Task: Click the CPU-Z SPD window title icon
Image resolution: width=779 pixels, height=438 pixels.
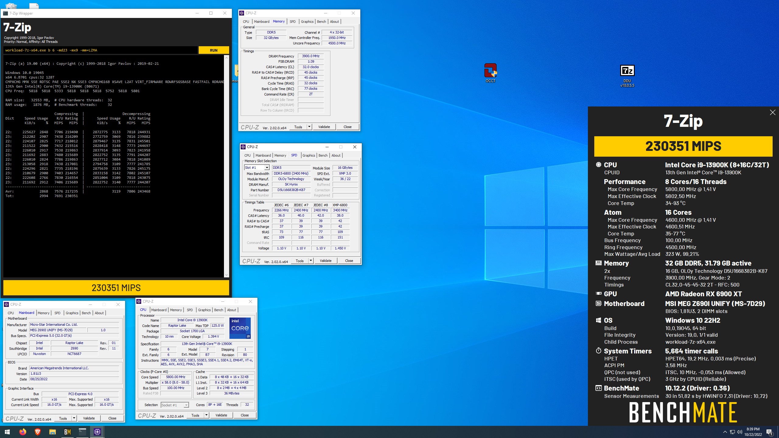Action: pyautogui.click(x=243, y=147)
